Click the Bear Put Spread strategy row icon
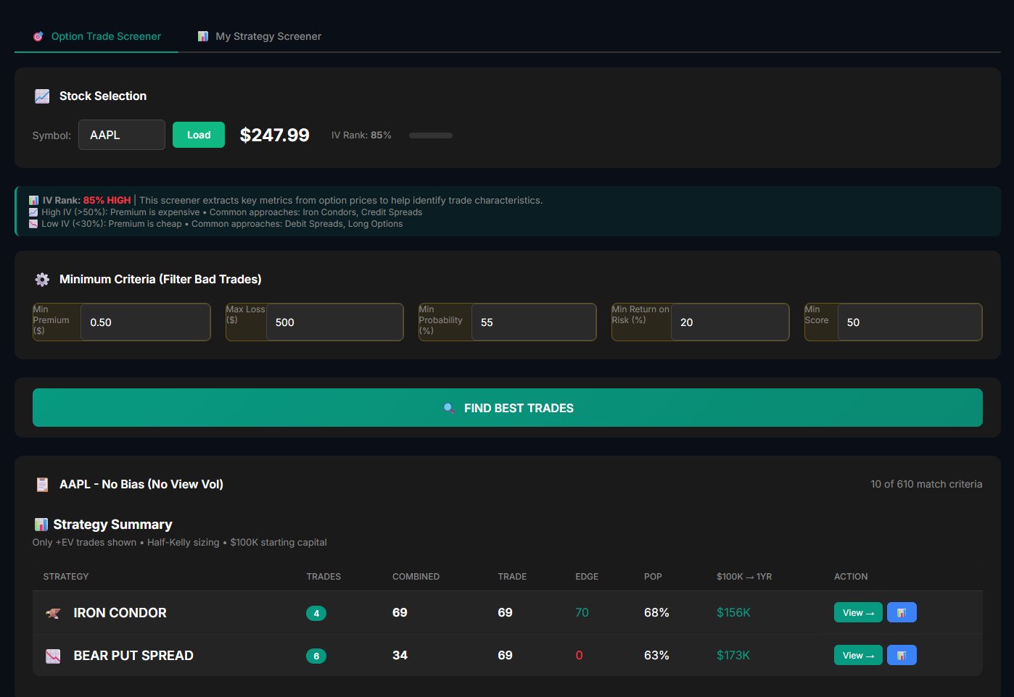The height and width of the screenshot is (697, 1014). click(53, 656)
